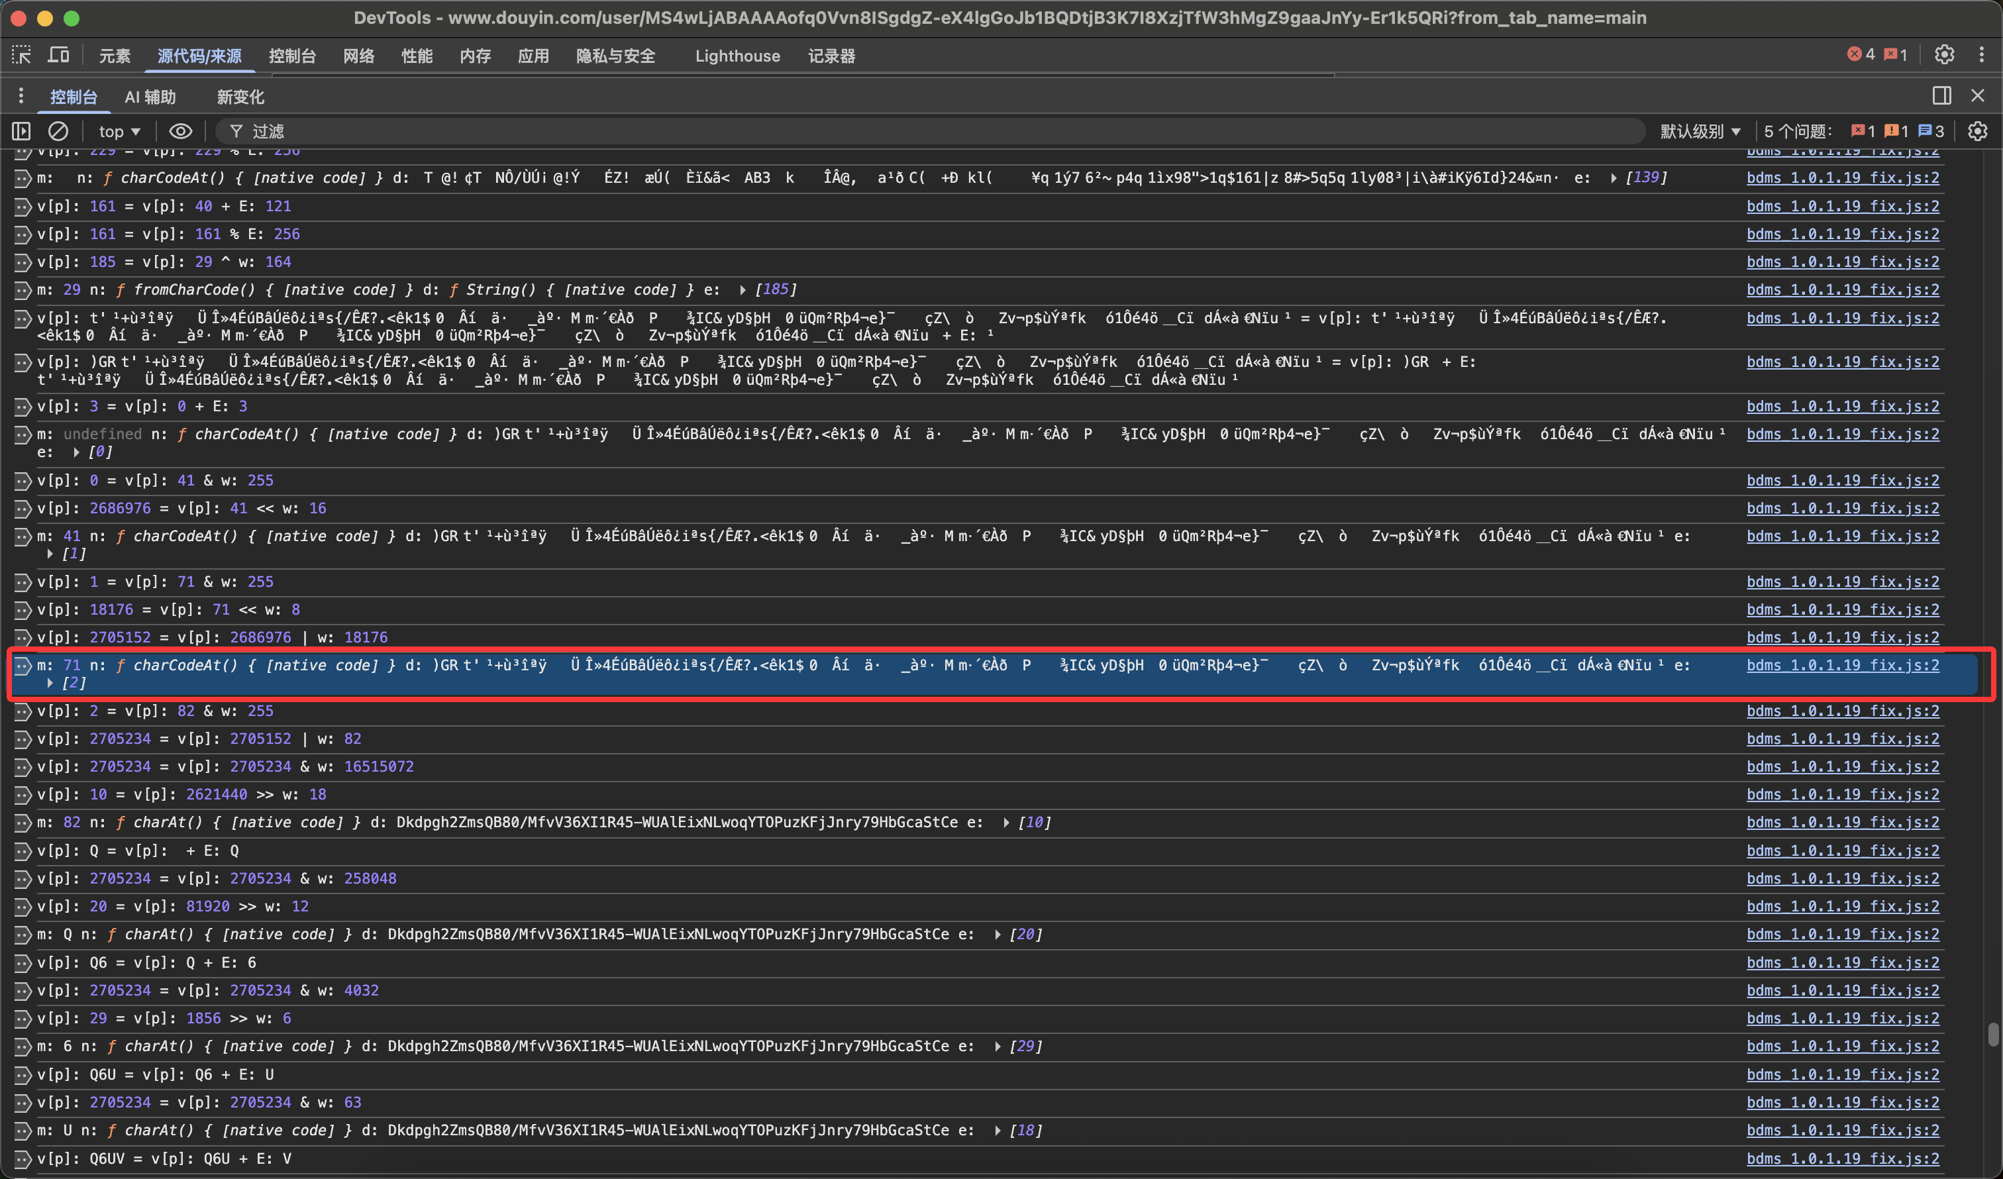Click the drawer three-dot menu icon
The width and height of the screenshot is (2003, 1179).
[21, 96]
